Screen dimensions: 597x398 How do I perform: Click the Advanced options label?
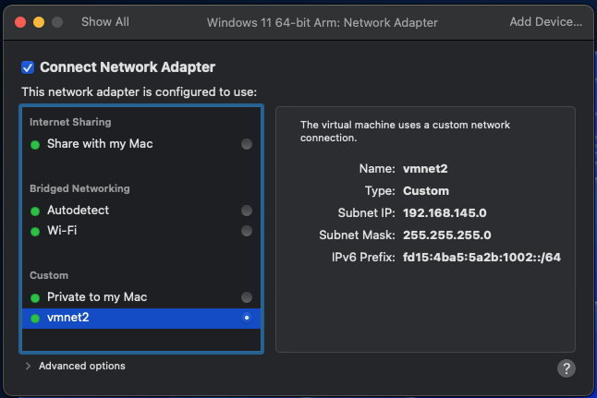[82, 366]
